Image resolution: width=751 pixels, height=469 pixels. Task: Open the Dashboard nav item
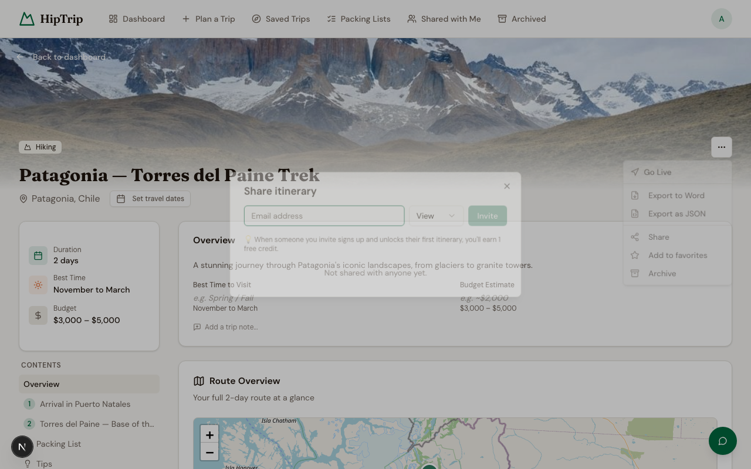coord(137,19)
